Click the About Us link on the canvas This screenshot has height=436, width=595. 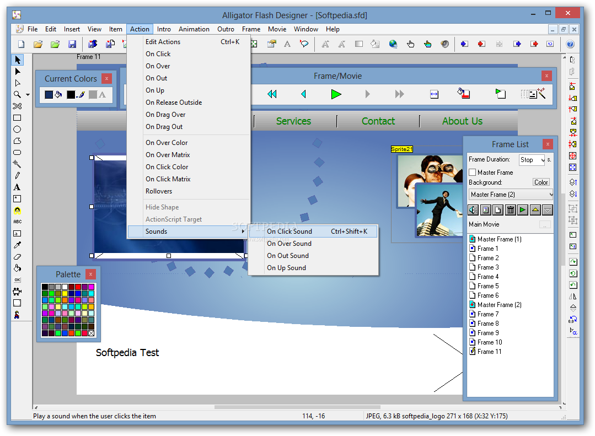(x=462, y=121)
